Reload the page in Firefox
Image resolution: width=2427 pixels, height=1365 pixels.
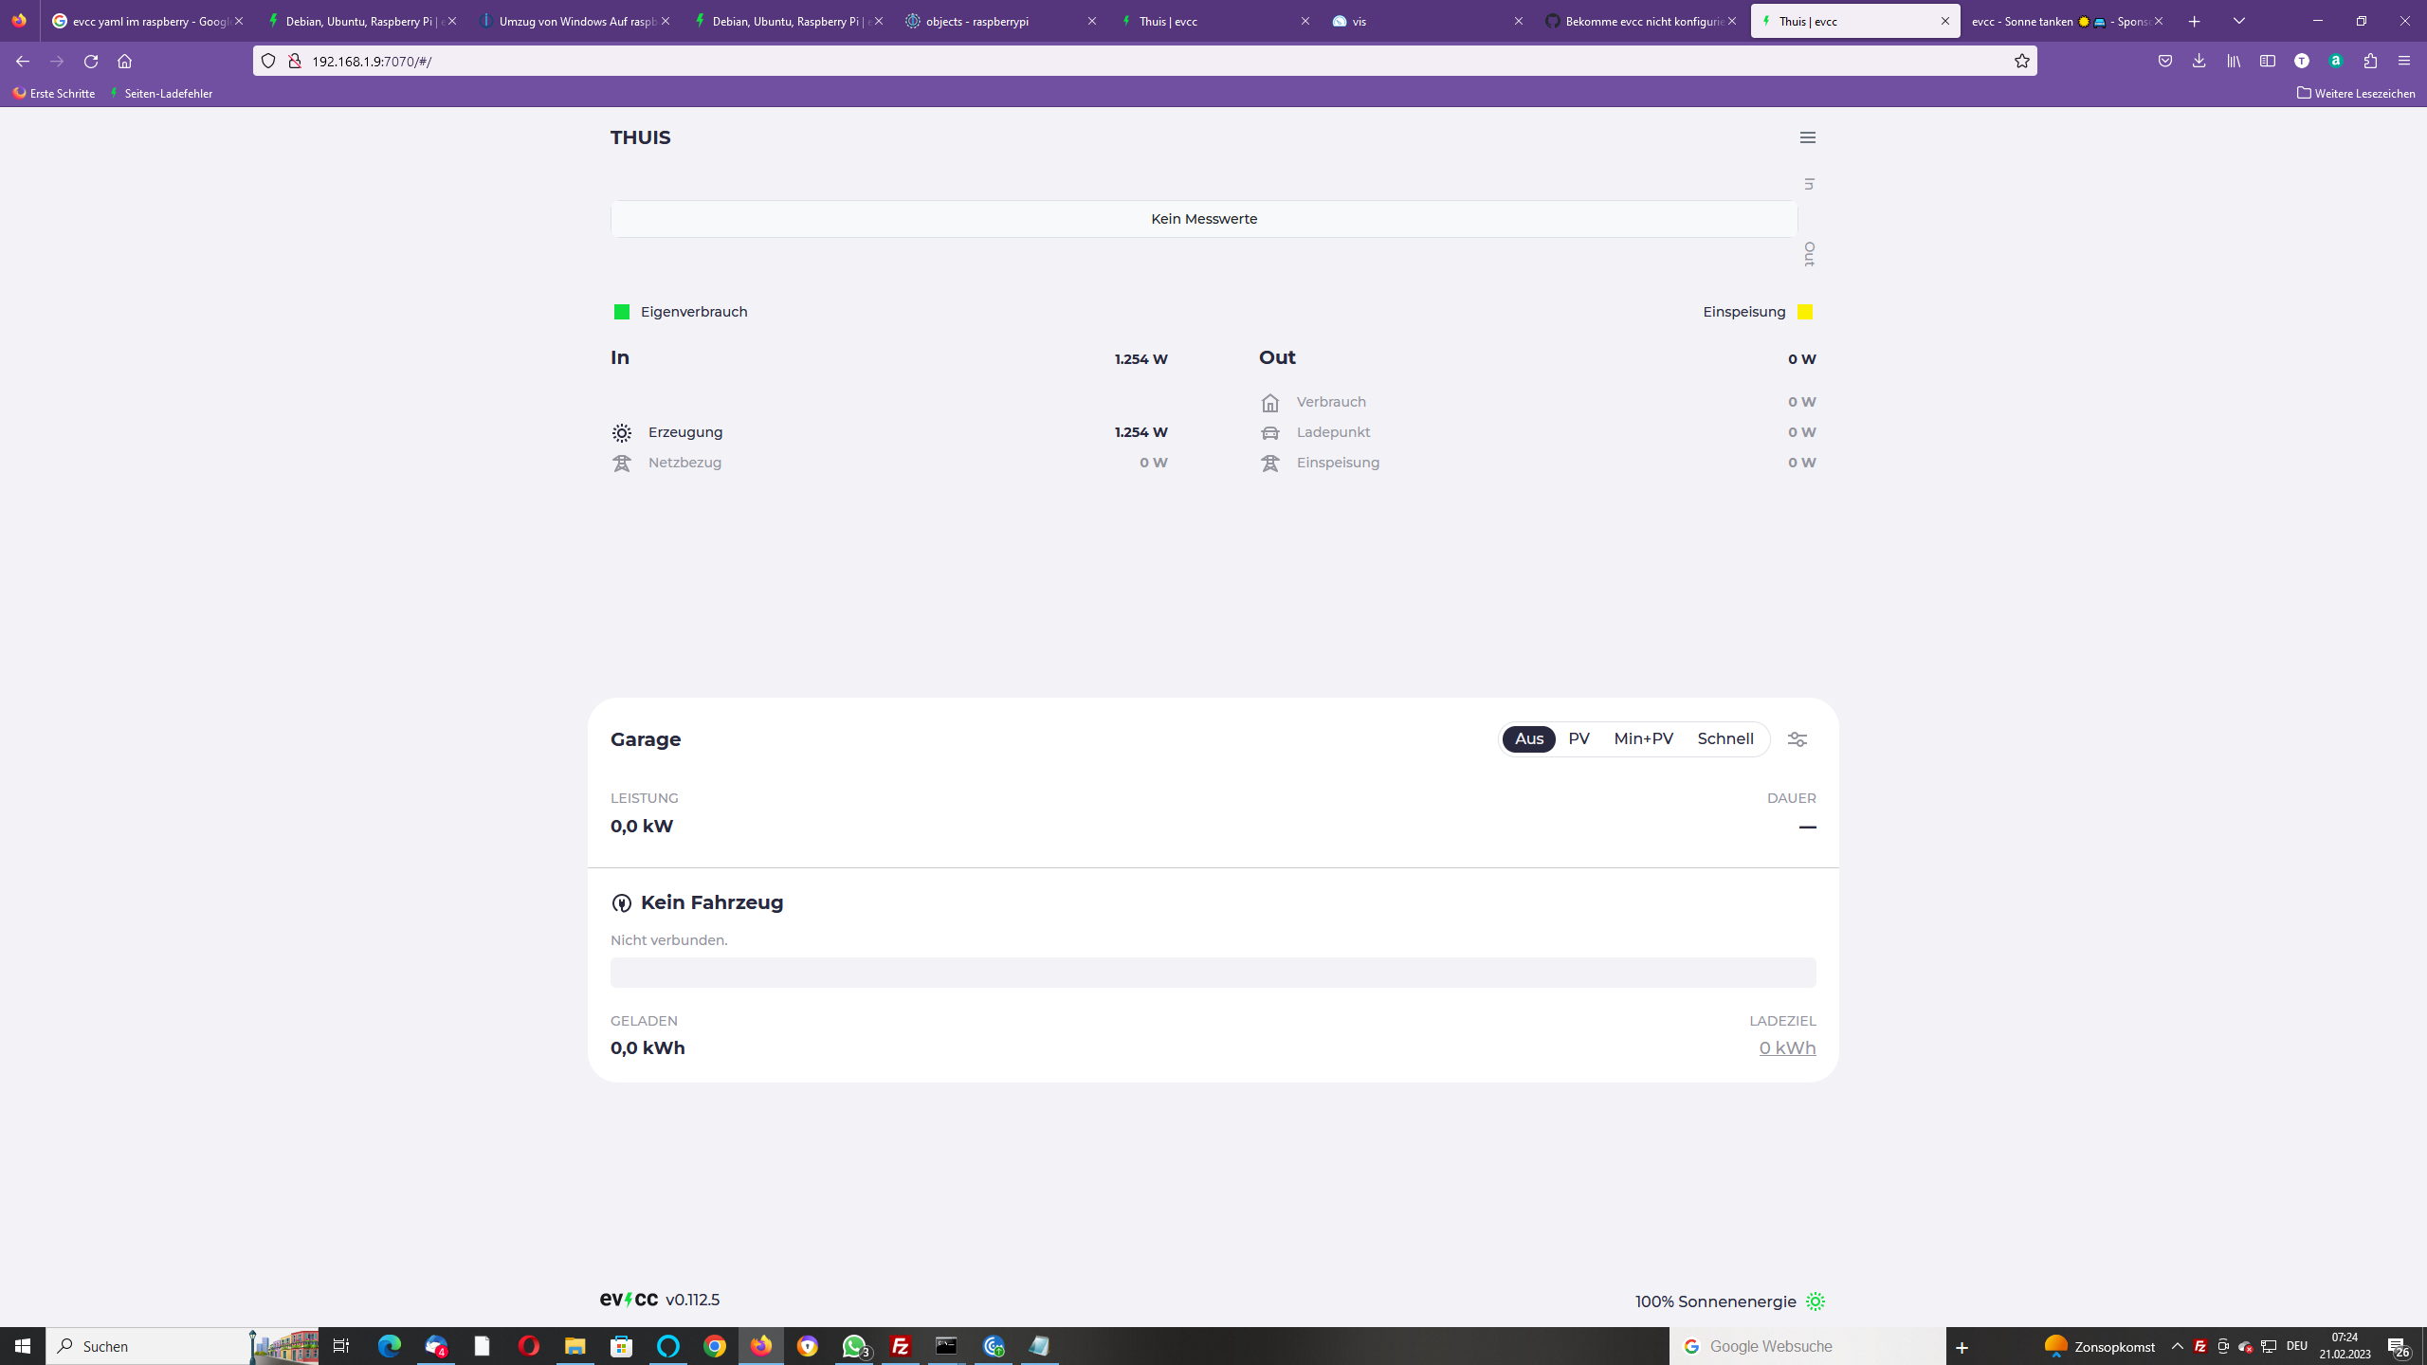point(91,61)
